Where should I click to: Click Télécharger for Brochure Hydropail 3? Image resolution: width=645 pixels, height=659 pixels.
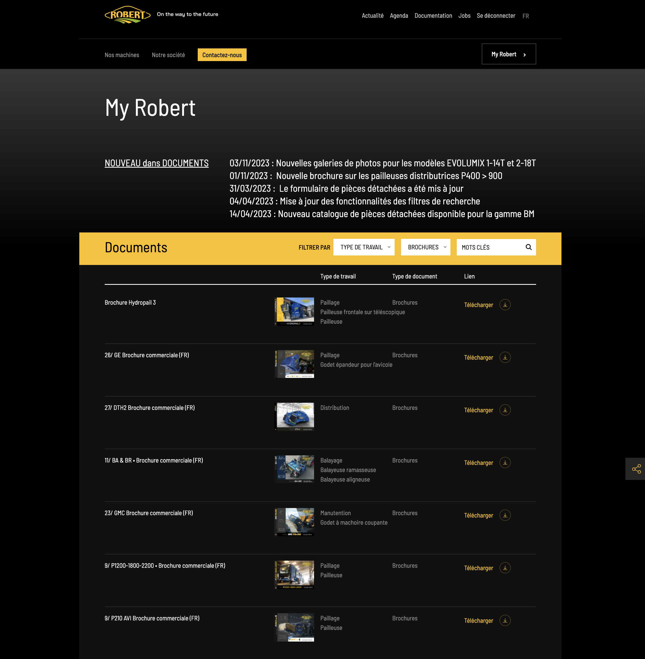(x=478, y=305)
